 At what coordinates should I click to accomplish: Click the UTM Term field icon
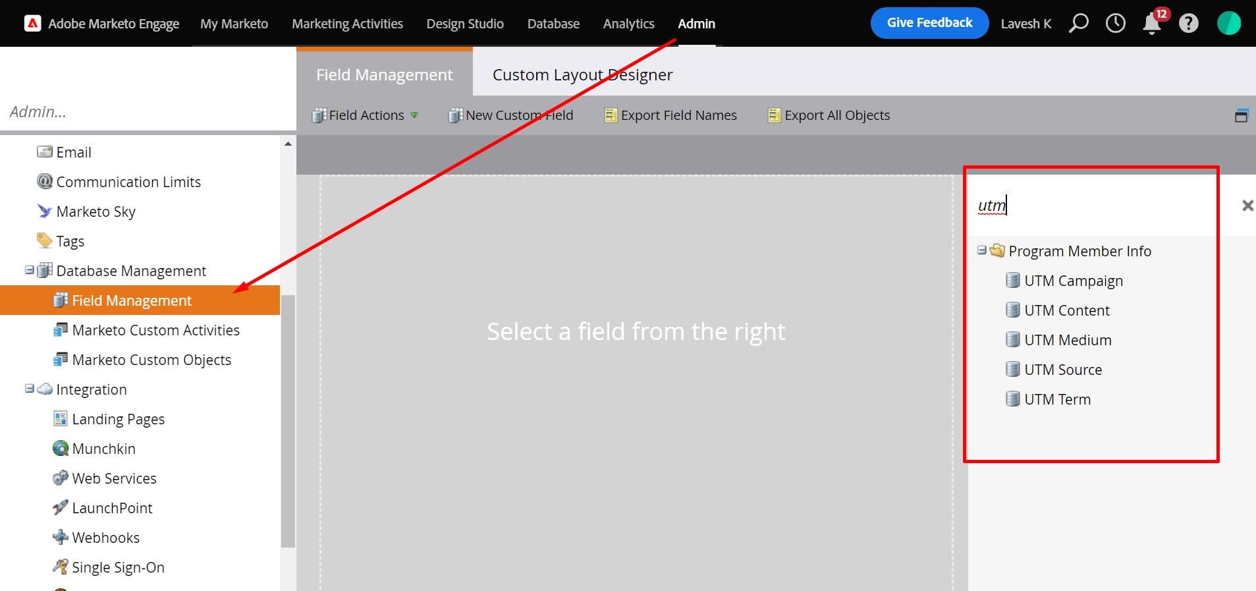1013,399
